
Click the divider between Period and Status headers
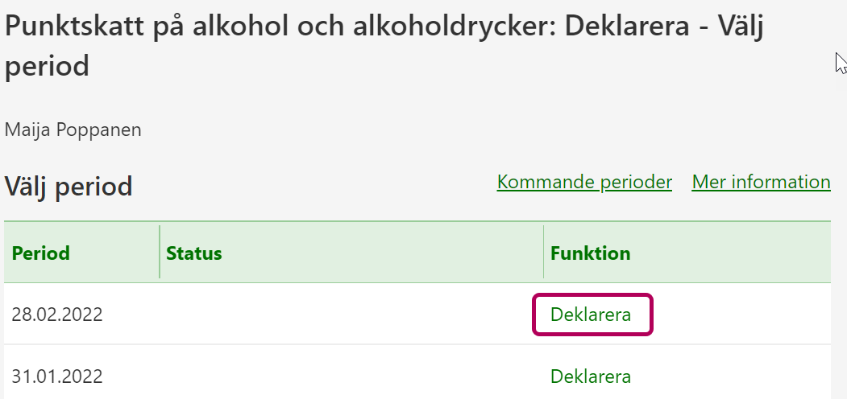160,253
